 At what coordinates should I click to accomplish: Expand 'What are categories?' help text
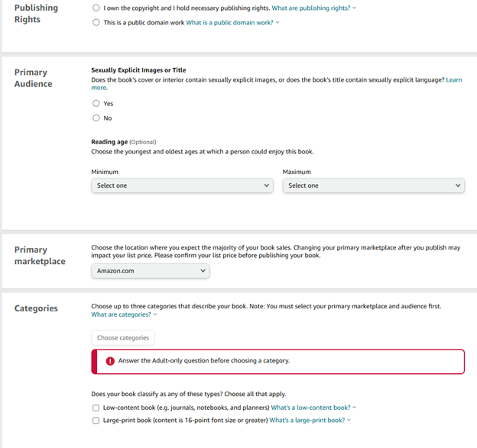[x=121, y=314]
